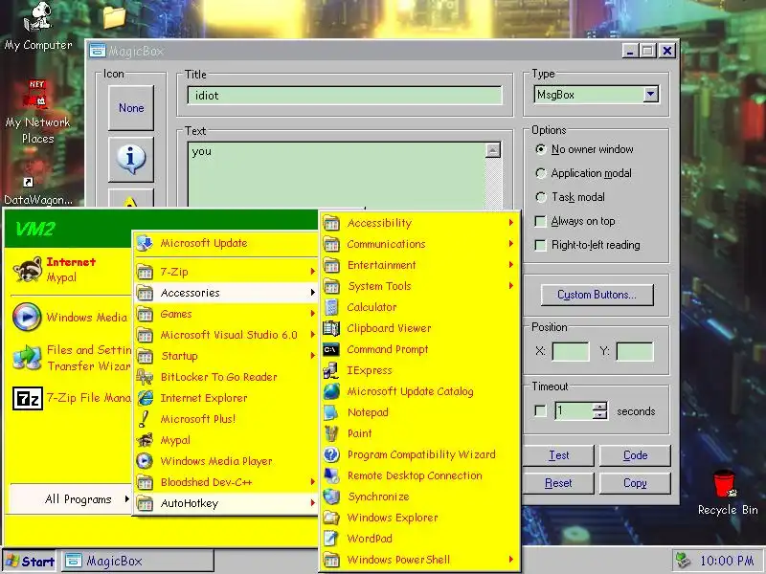
Task: Expand the Accessibility submenu
Action: pos(420,223)
